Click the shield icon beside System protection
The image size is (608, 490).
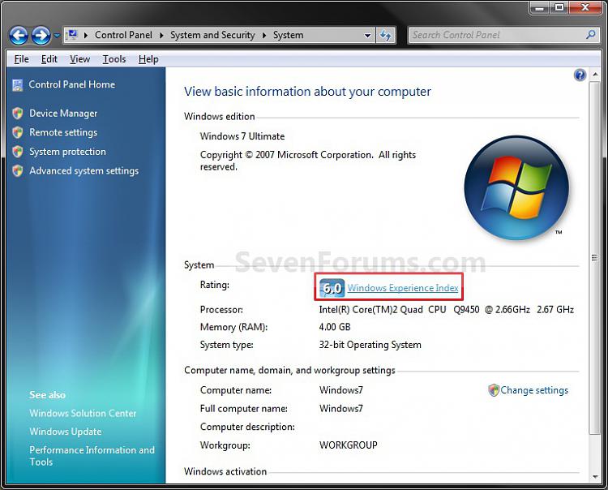pyautogui.click(x=18, y=152)
